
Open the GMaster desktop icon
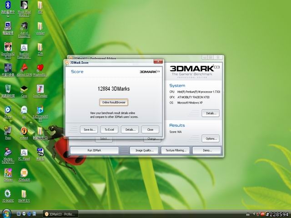(8, 175)
